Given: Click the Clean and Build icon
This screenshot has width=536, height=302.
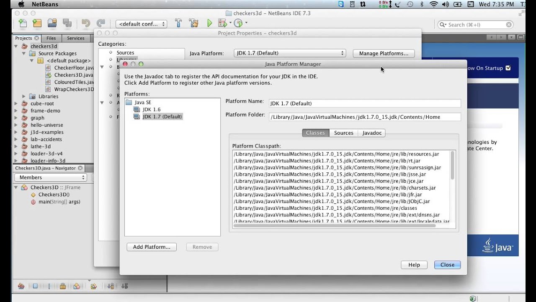Looking at the screenshot, I should (x=193, y=23).
